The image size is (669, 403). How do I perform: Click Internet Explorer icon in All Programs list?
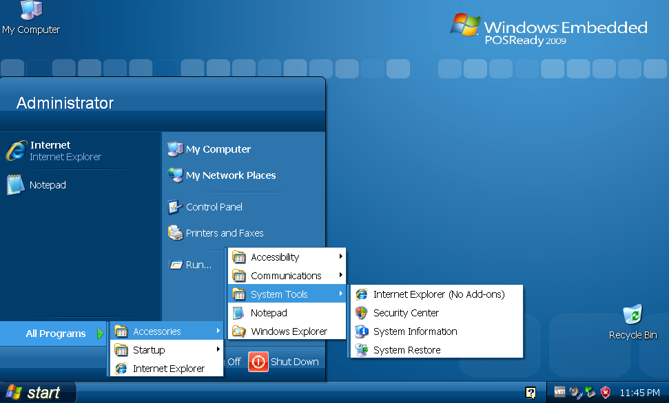pos(121,369)
